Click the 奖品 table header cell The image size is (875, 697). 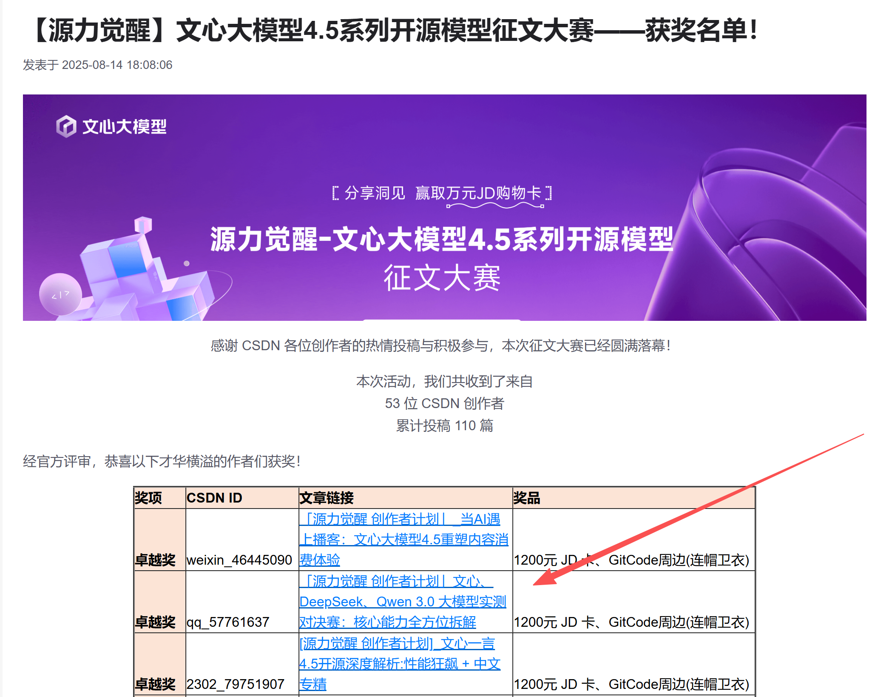pyautogui.click(x=526, y=497)
